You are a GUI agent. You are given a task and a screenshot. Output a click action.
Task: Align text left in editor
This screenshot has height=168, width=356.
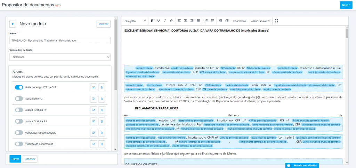(179, 21)
